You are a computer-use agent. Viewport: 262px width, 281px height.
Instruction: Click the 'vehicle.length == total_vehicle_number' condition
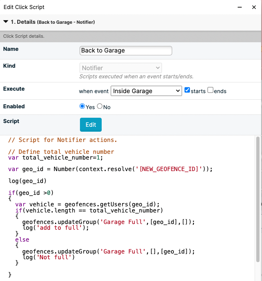[x=93, y=210]
